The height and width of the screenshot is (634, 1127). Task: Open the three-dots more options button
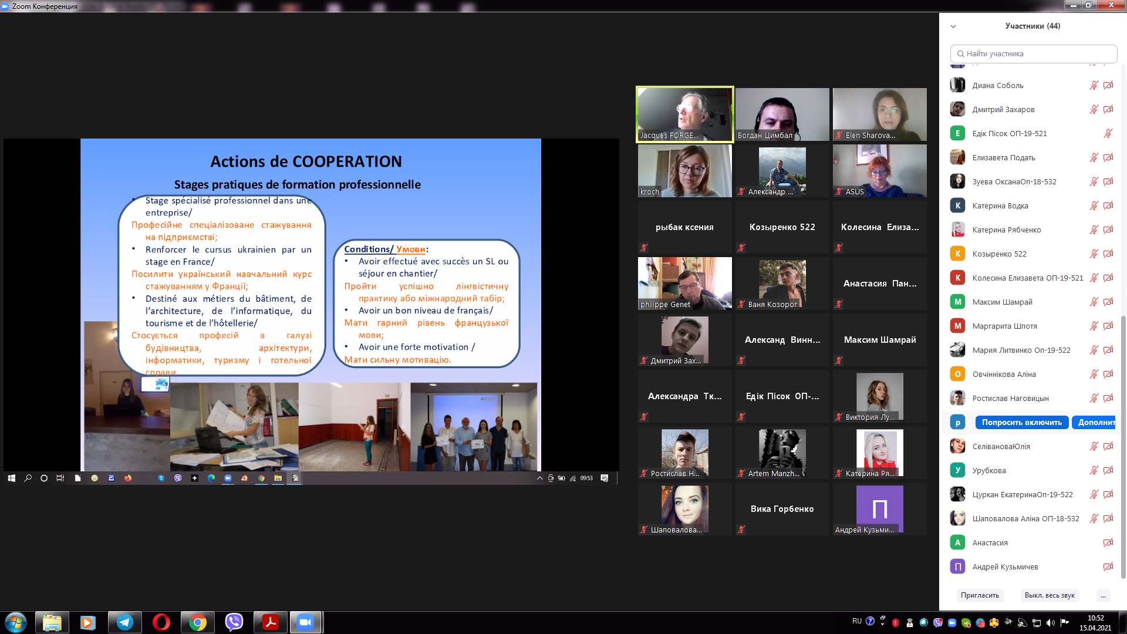coord(1103,595)
